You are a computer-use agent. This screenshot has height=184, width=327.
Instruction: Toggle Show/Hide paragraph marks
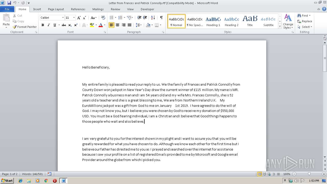pos(161,18)
